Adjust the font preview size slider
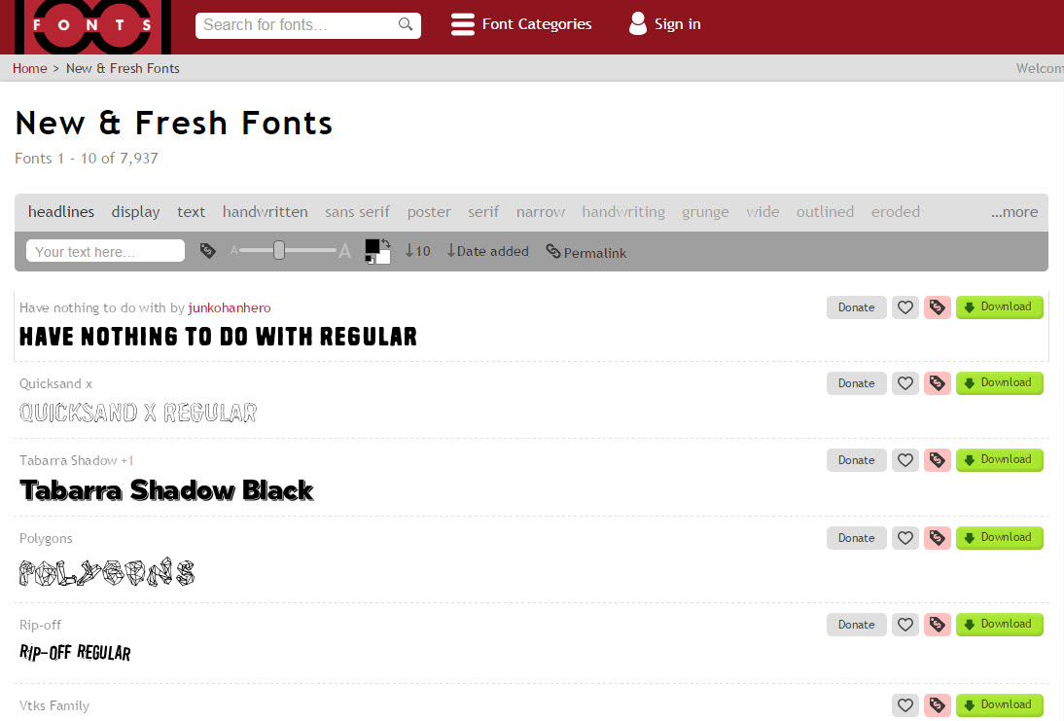1064x721 pixels. pyautogui.click(x=281, y=249)
